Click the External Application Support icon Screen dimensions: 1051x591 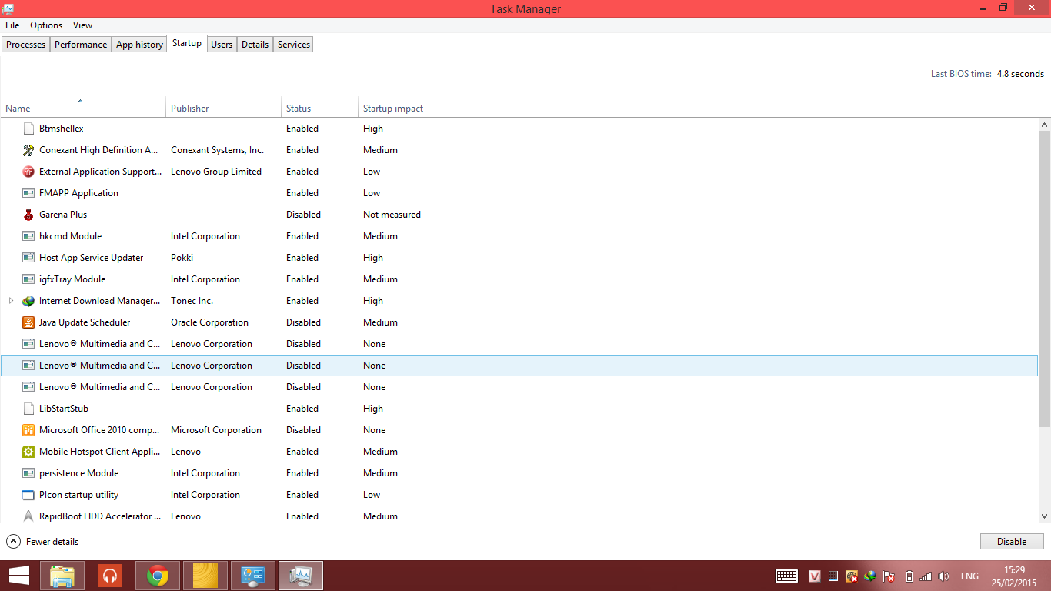28,172
